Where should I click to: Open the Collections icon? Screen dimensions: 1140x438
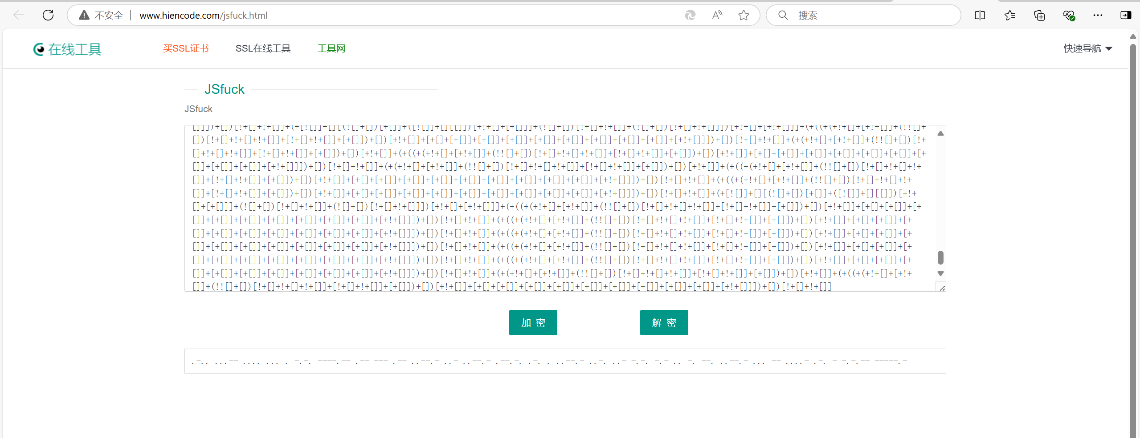(1039, 16)
